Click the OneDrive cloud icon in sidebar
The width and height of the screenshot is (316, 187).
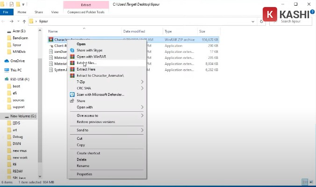7,61
